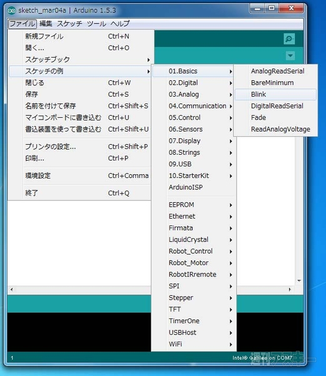This screenshot has width=326, height=376.
Task: Select 閉じる menu entry
Action: (x=80, y=83)
